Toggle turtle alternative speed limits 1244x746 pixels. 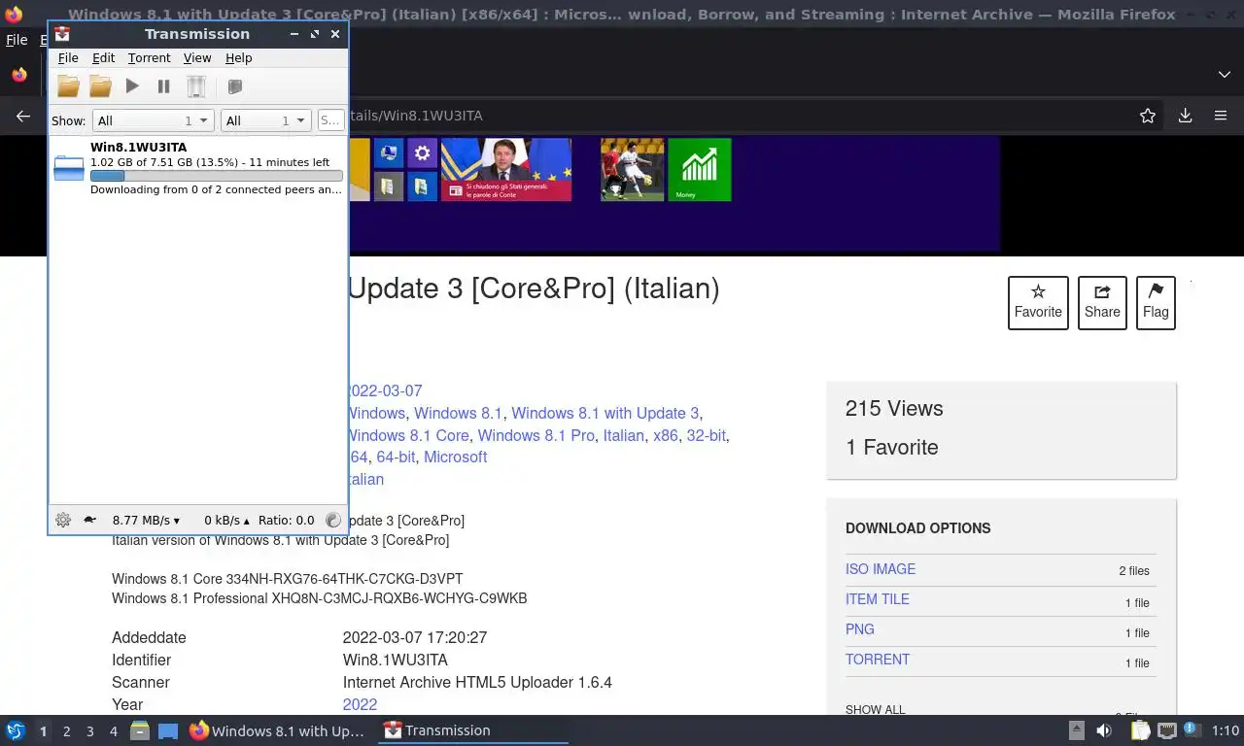click(89, 520)
